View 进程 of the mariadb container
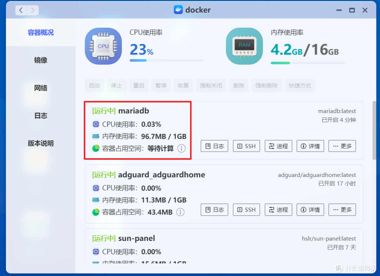 tap(278, 146)
